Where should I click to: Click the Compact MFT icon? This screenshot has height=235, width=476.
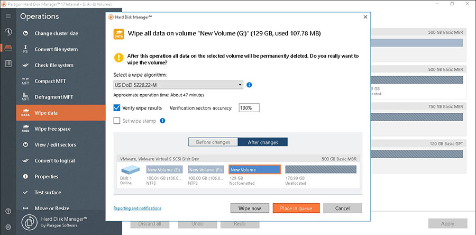click(x=25, y=81)
